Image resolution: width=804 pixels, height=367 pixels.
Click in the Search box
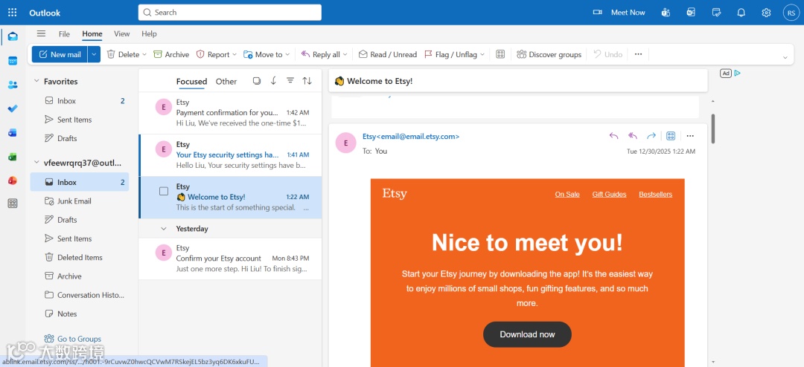(230, 13)
